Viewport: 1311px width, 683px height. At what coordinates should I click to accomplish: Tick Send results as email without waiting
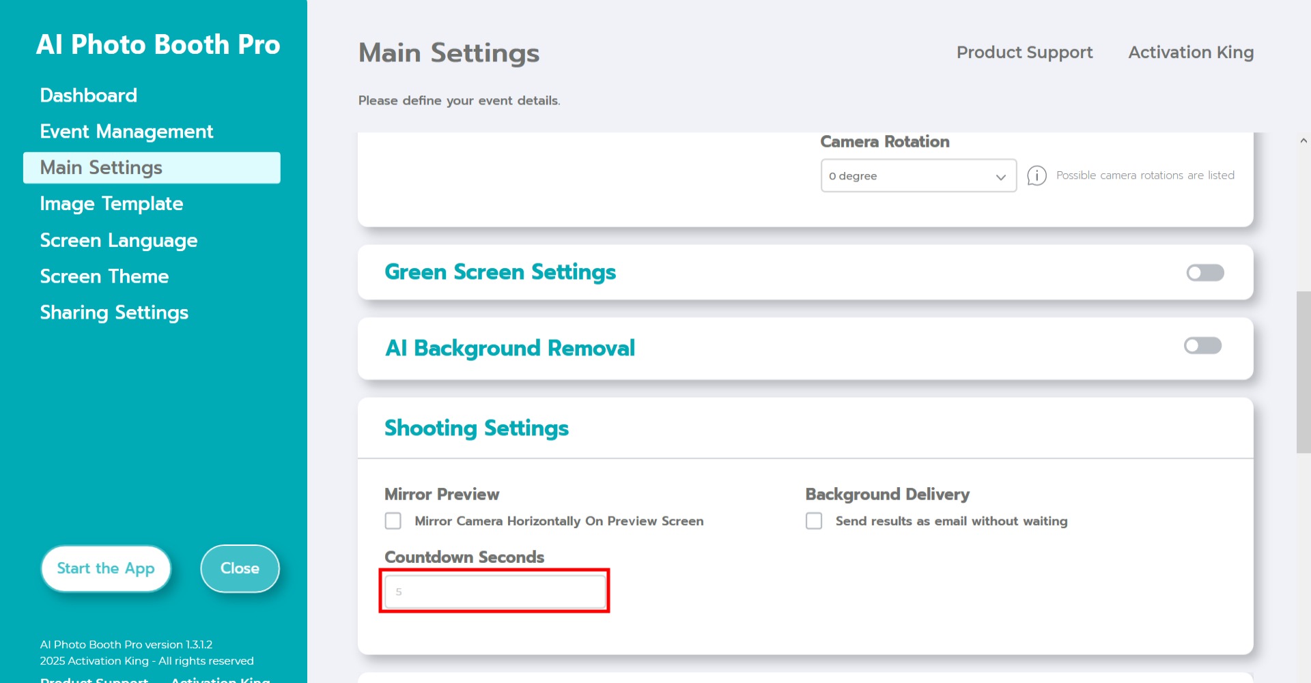click(x=814, y=521)
